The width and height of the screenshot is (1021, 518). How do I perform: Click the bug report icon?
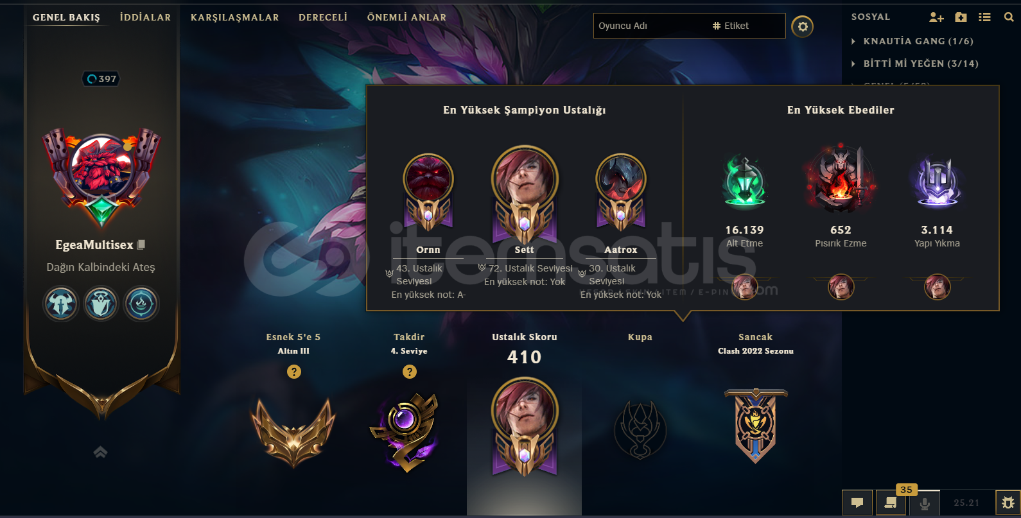point(1008,503)
